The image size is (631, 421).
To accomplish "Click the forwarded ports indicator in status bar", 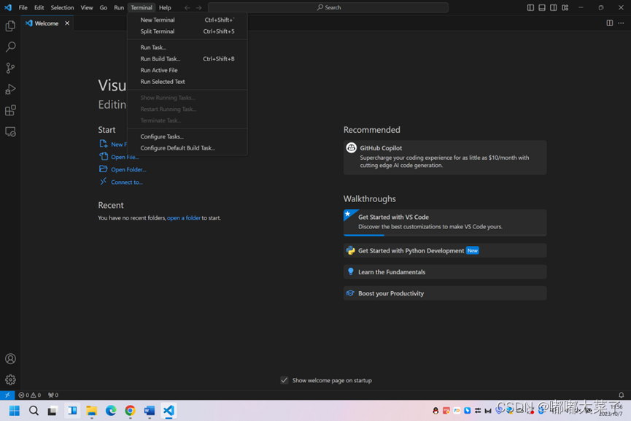I will tap(53, 395).
